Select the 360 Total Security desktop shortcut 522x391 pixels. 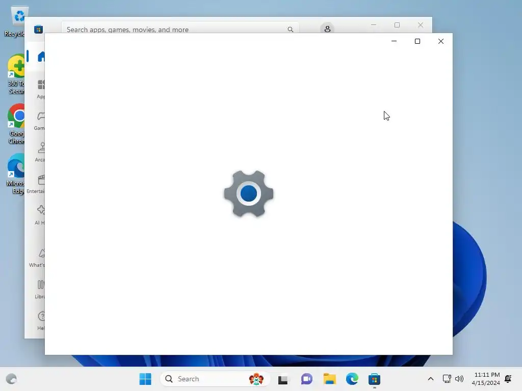[16, 75]
